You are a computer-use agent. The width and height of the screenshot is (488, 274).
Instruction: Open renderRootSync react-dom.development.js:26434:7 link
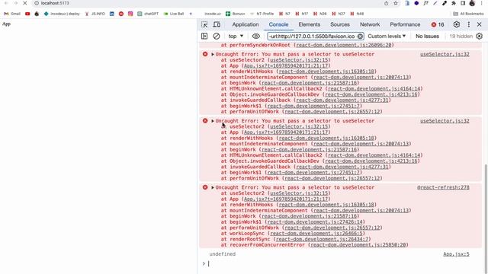tap(322, 239)
